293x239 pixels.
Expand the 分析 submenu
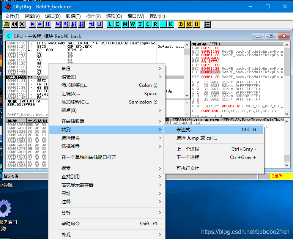107,213
